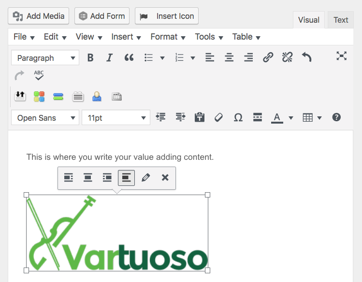Click the Add Media button
The height and width of the screenshot is (282, 362).
click(38, 16)
